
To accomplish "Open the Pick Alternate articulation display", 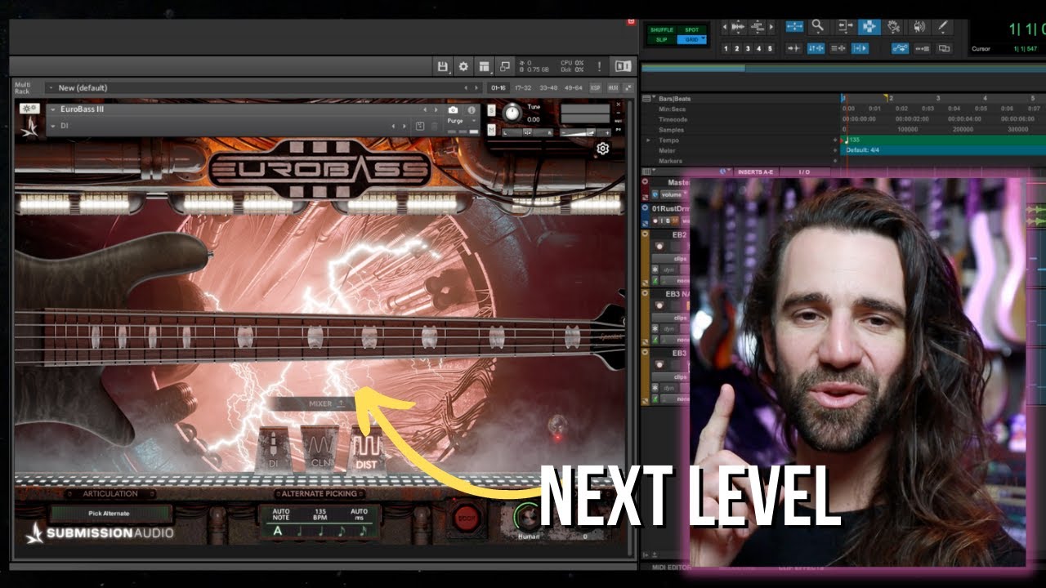I will point(110,514).
